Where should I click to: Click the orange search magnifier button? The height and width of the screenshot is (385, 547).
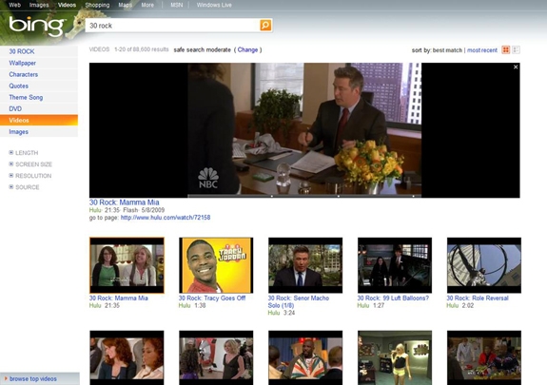pyautogui.click(x=265, y=26)
